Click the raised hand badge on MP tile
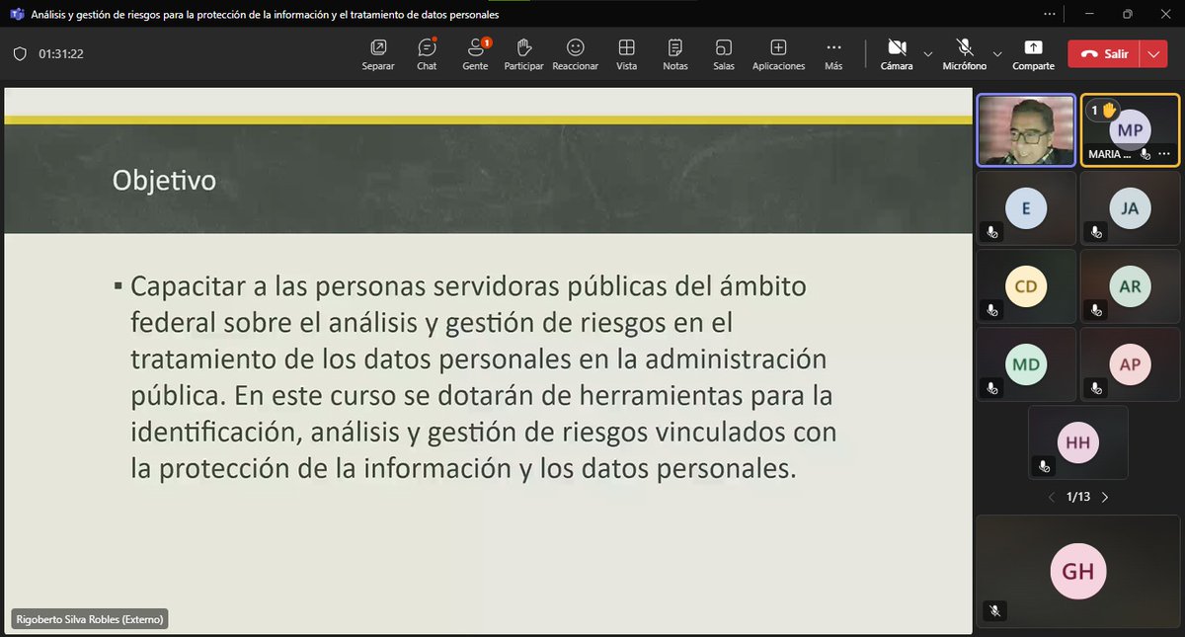This screenshot has width=1185, height=637. [1103, 111]
